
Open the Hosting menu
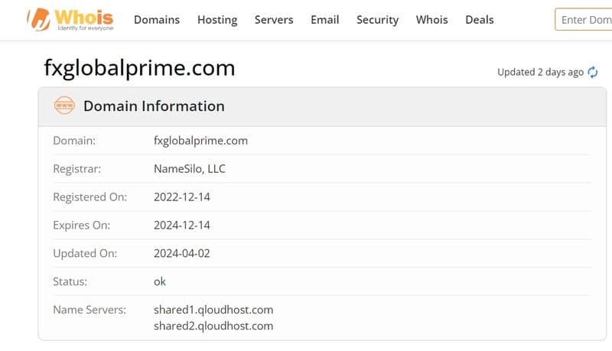217,20
